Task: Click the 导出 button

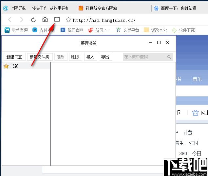Action: (x=105, y=57)
